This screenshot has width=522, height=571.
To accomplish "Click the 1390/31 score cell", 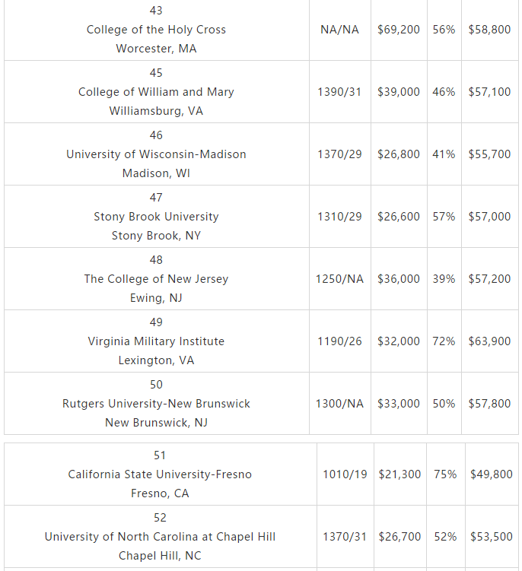I will pyautogui.click(x=339, y=92).
